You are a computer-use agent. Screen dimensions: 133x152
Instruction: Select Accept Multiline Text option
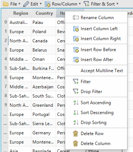(x=96, y=71)
